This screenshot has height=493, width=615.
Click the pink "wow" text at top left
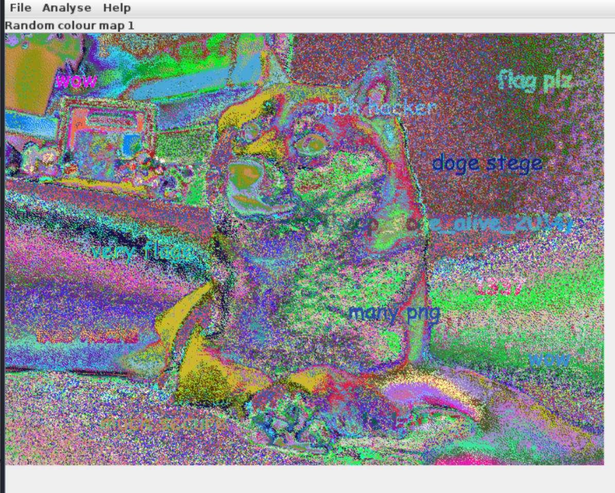[x=76, y=80]
